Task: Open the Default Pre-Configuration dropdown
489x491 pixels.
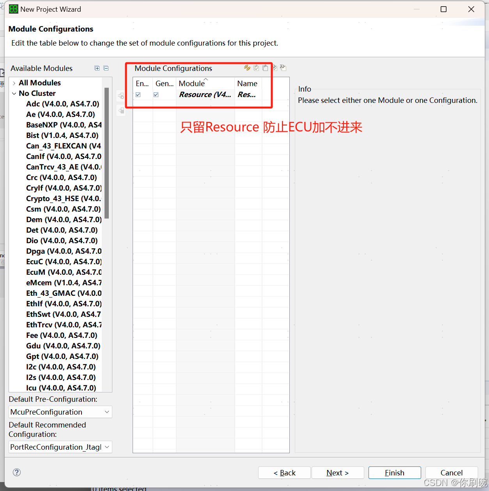Action: point(60,412)
